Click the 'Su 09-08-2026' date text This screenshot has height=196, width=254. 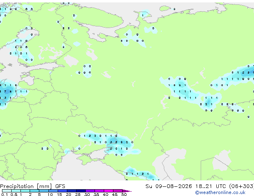tap(169, 186)
